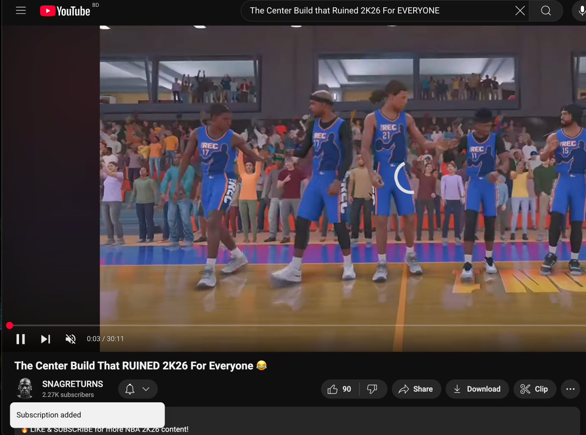Pause the video playback
The height and width of the screenshot is (435, 586).
click(21, 339)
